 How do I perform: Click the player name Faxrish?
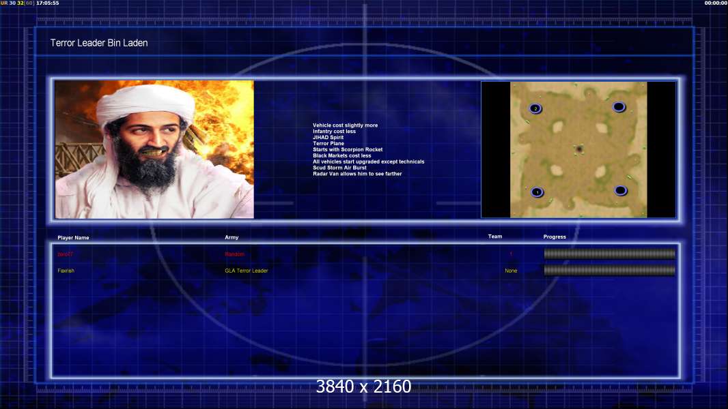tap(66, 271)
